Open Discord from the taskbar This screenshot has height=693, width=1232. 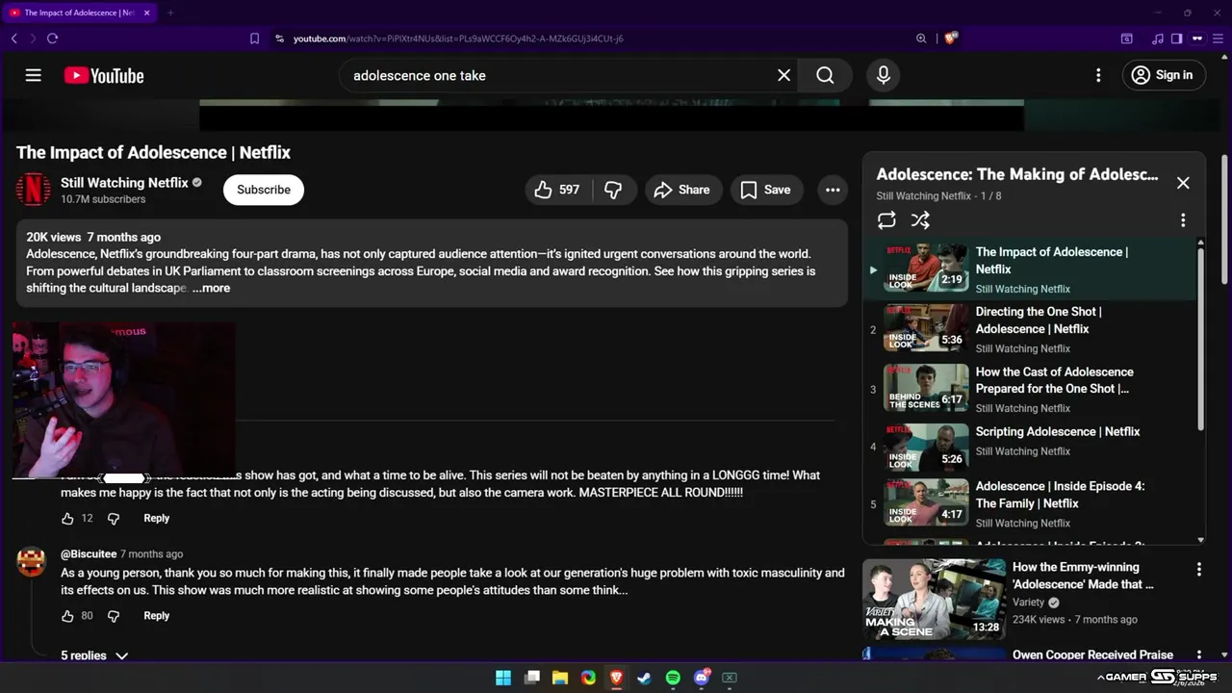(x=702, y=678)
